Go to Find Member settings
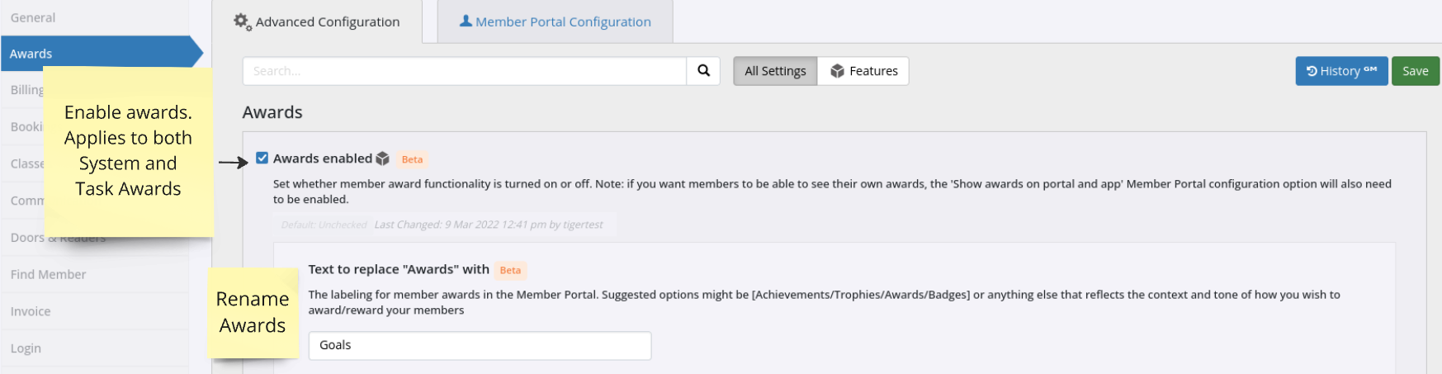This screenshot has width=1442, height=374. tap(48, 274)
